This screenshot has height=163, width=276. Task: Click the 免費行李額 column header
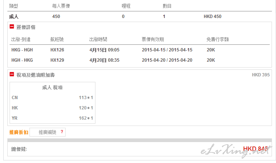click(x=217, y=40)
